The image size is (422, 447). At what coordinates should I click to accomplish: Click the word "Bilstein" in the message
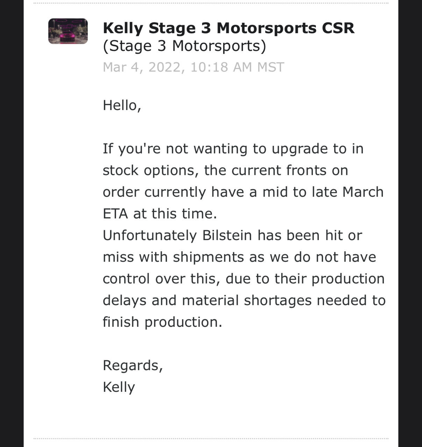point(227,235)
